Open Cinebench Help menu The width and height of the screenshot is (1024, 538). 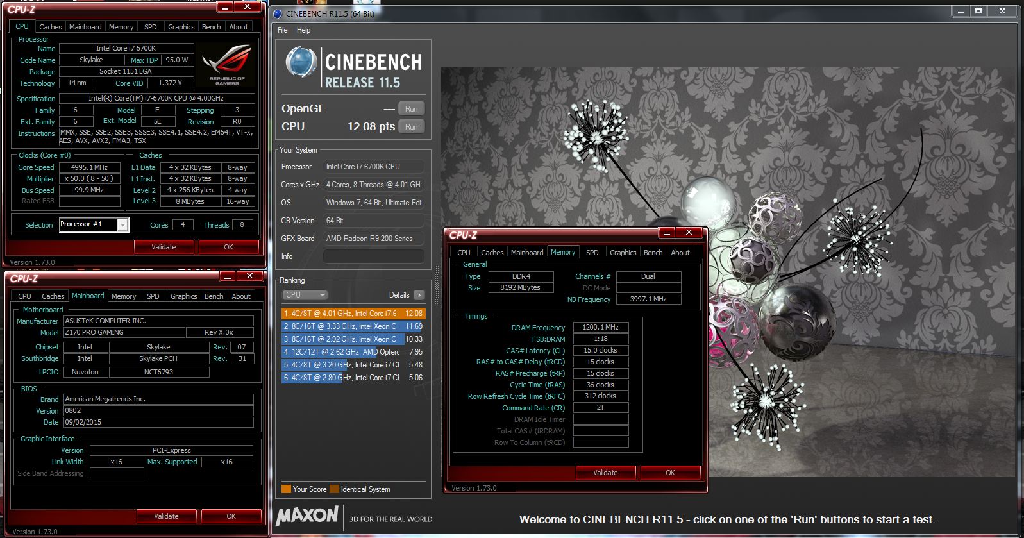tap(303, 30)
